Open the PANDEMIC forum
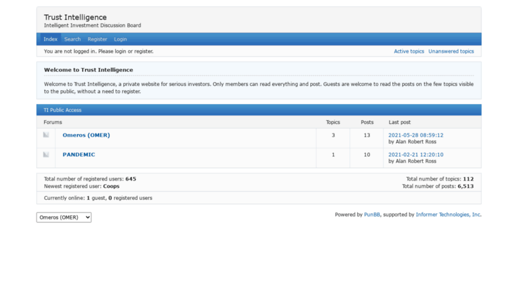Viewport: 518px width, 282px height. [79, 155]
